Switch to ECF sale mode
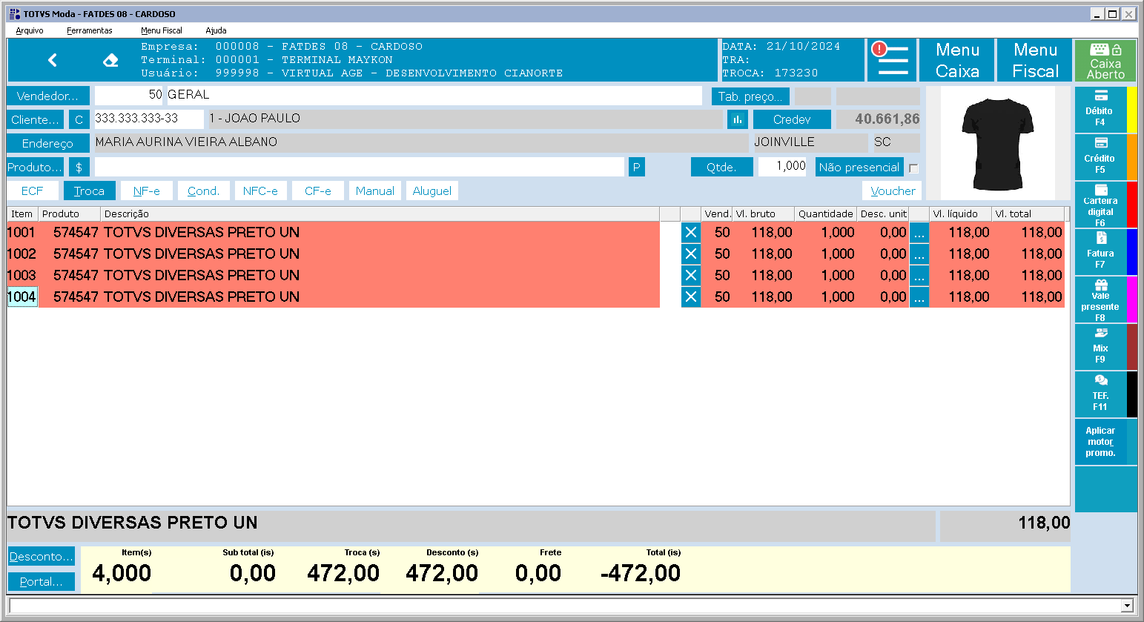This screenshot has width=1144, height=622. (x=32, y=191)
